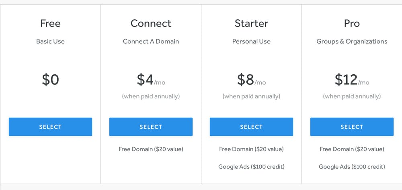Click Google Ads credit under Starter
This screenshot has height=190, width=402.
tap(251, 167)
